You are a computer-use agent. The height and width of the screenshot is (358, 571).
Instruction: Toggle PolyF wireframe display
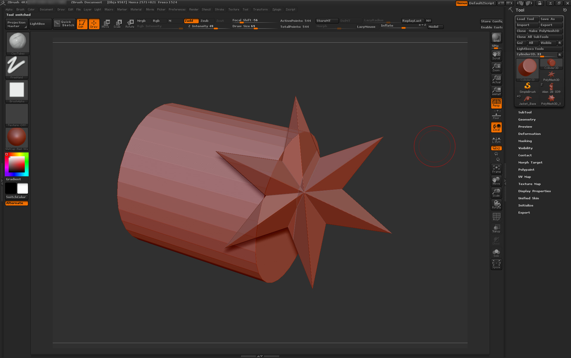[496, 217]
